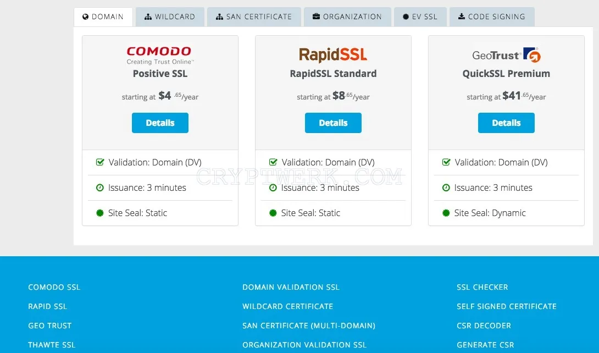Click the RapidSSL Standard product title
The image size is (599, 353).
click(333, 74)
